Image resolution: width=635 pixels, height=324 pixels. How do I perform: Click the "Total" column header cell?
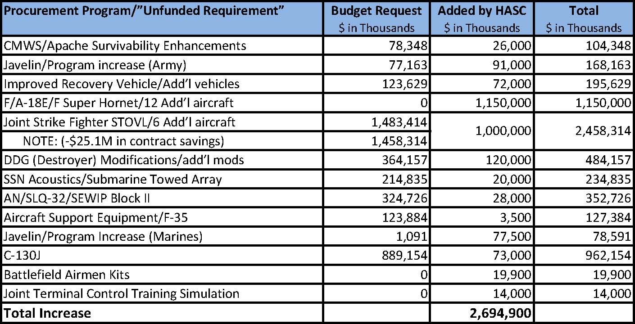click(583, 18)
